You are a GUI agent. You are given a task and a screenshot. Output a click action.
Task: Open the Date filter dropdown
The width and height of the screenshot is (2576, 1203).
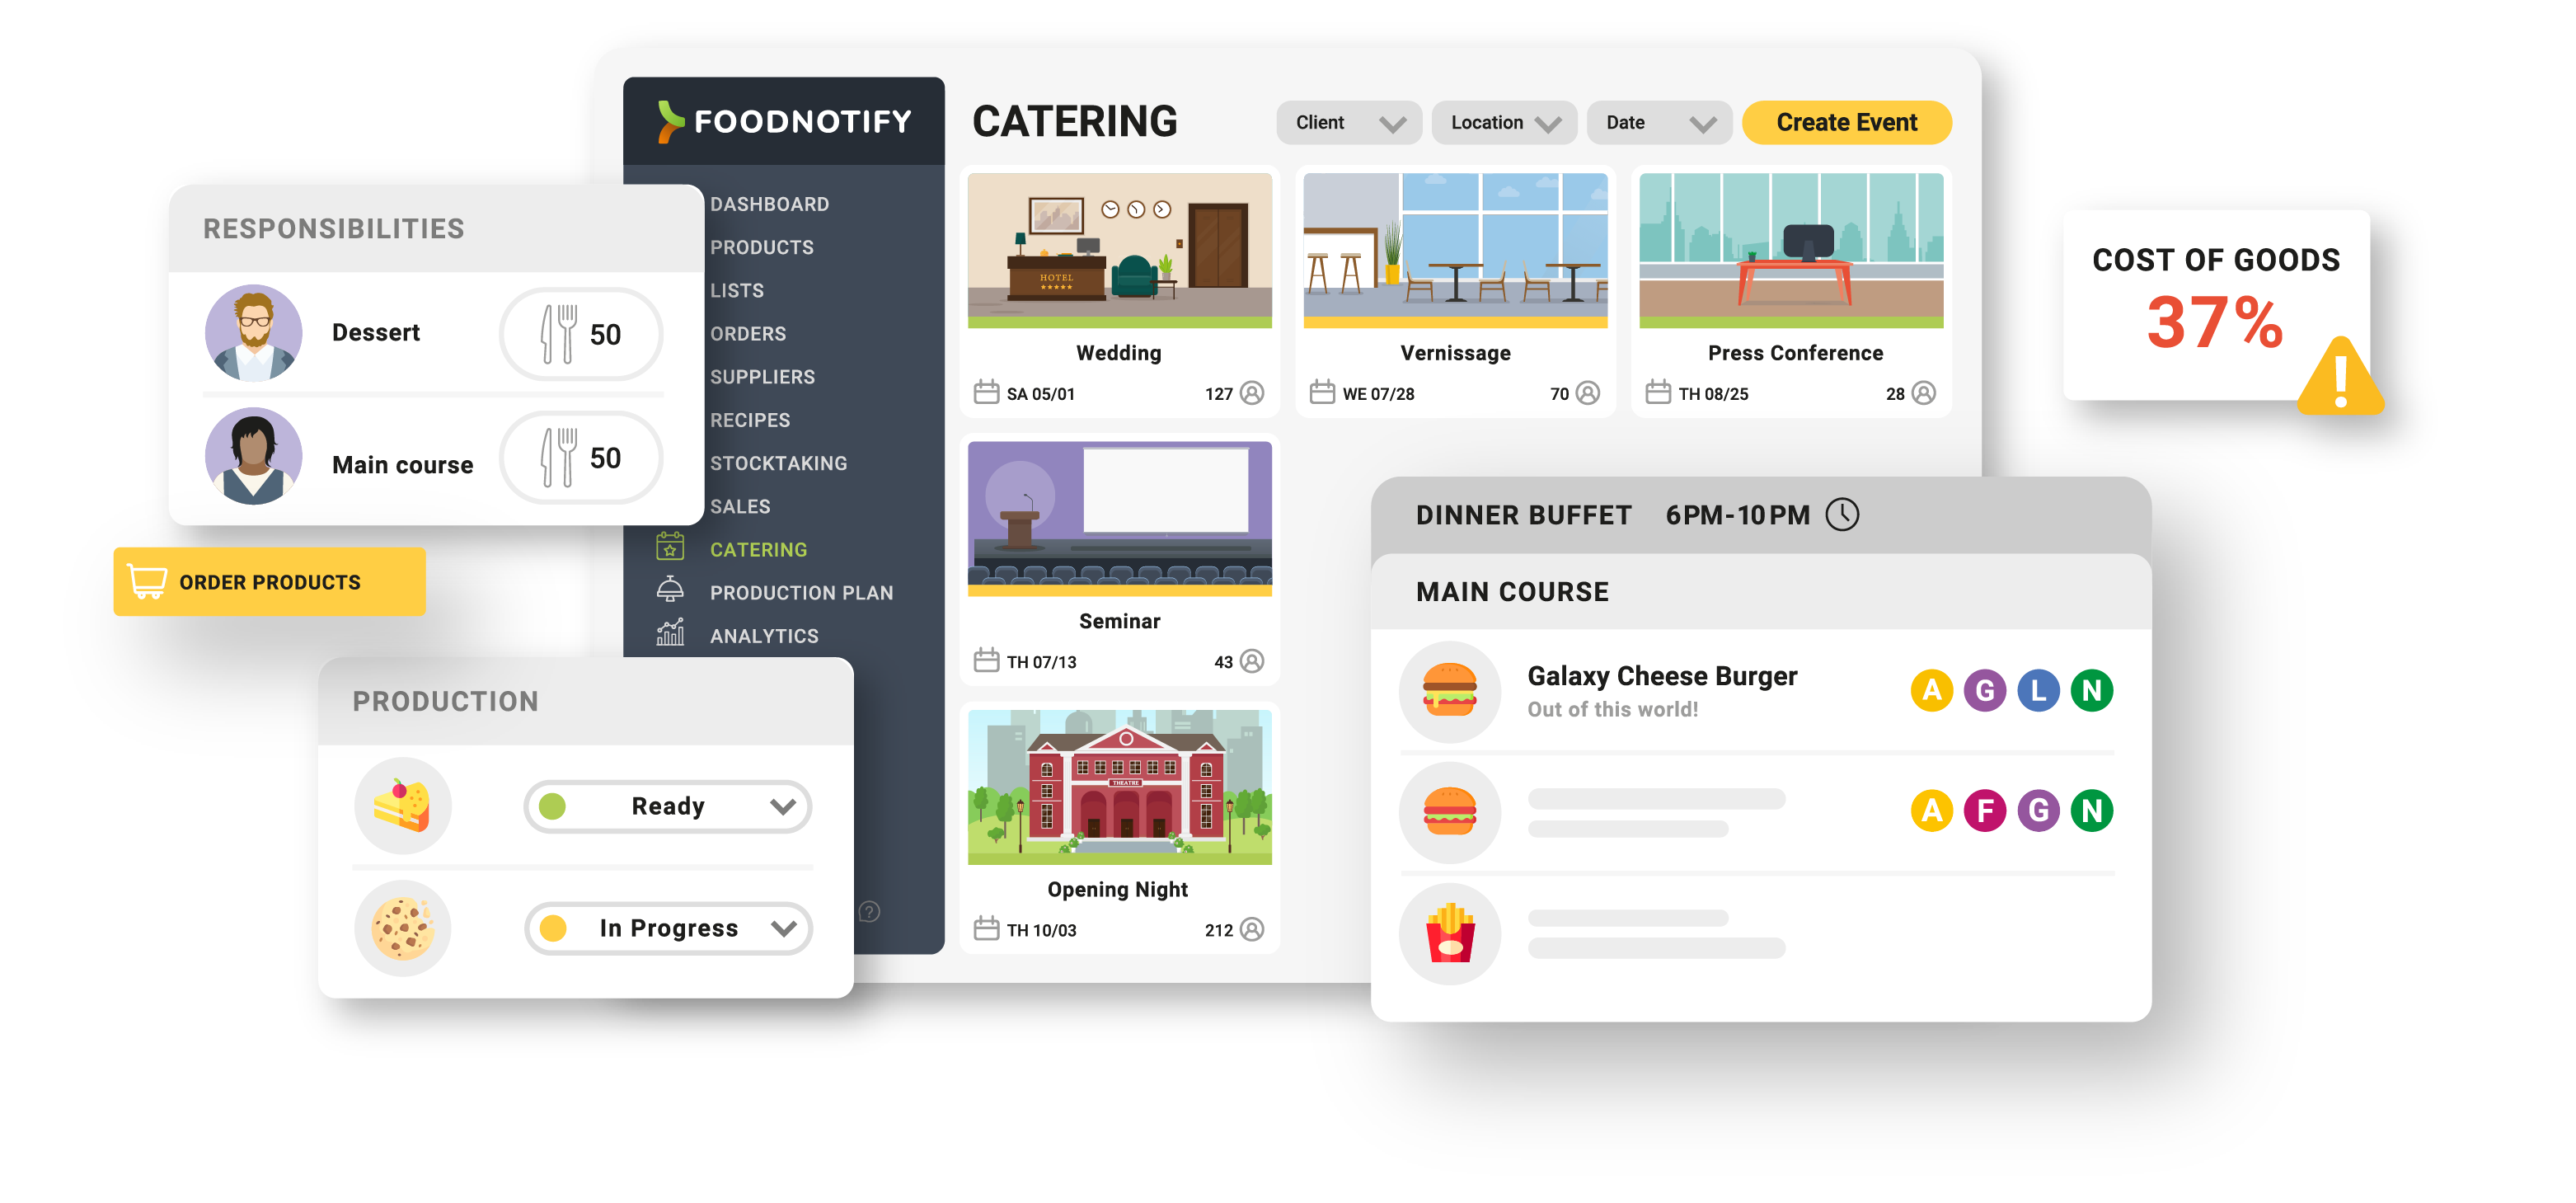(x=1654, y=120)
